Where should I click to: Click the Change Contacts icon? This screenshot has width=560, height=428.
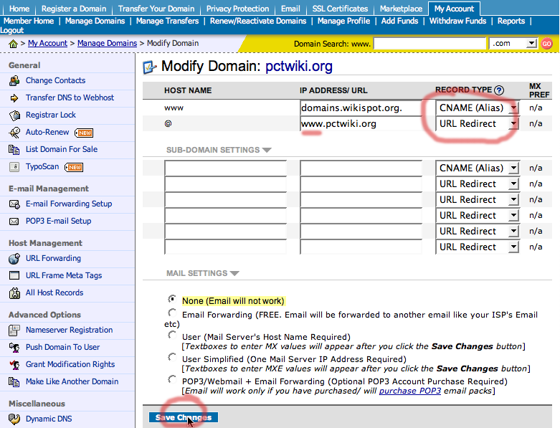(14, 81)
